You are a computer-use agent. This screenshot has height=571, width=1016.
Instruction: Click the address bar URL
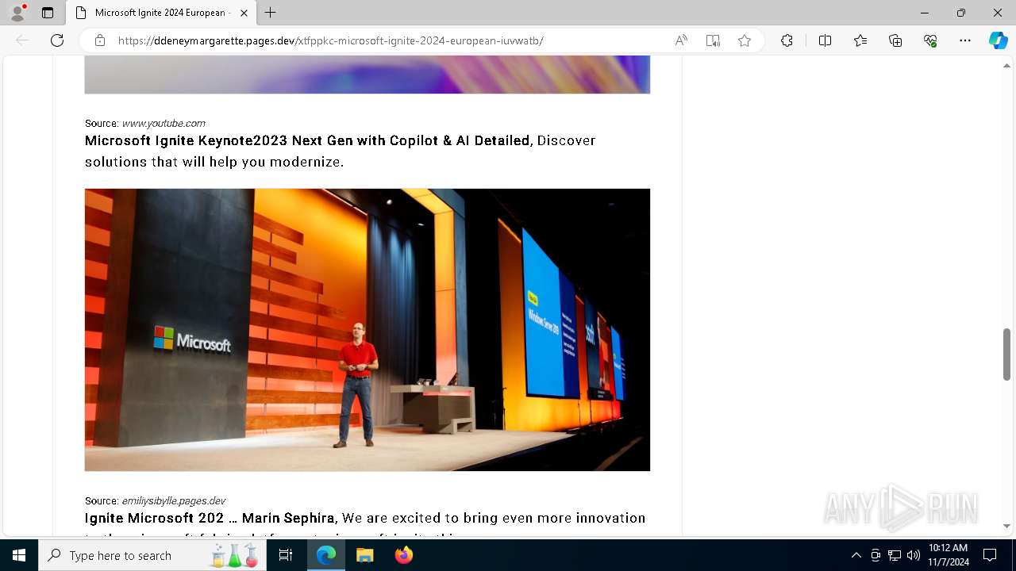(x=330, y=40)
